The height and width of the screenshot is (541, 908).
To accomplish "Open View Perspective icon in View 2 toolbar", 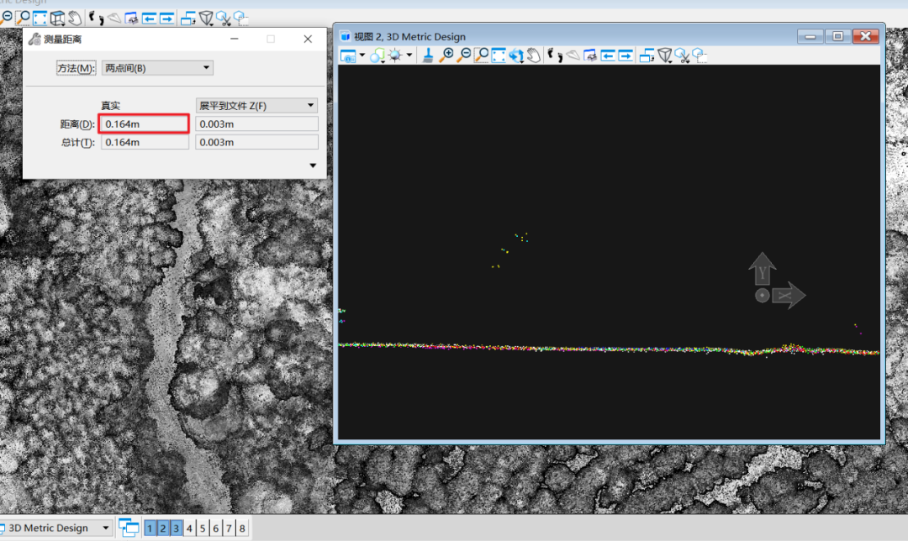I will pos(665,55).
